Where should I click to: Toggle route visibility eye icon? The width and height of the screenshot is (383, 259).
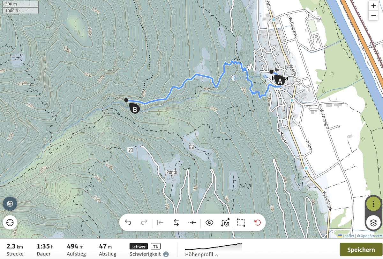pyautogui.click(x=209, y=222)
